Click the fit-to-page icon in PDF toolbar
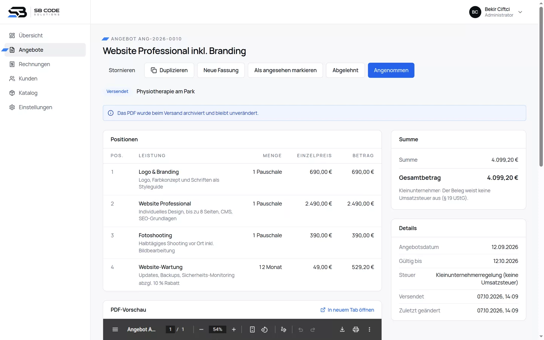The width and height of the screenshot is (544, 340). [252, 329]
